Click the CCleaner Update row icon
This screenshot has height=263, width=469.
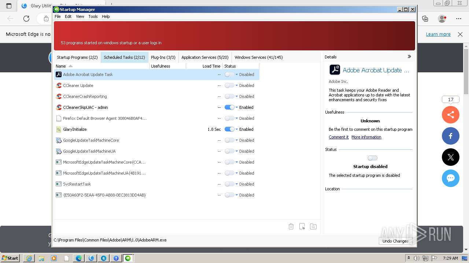coord(59,85)
